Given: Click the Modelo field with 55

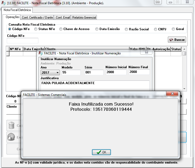Looking at the screenshot, I should 71,72.
